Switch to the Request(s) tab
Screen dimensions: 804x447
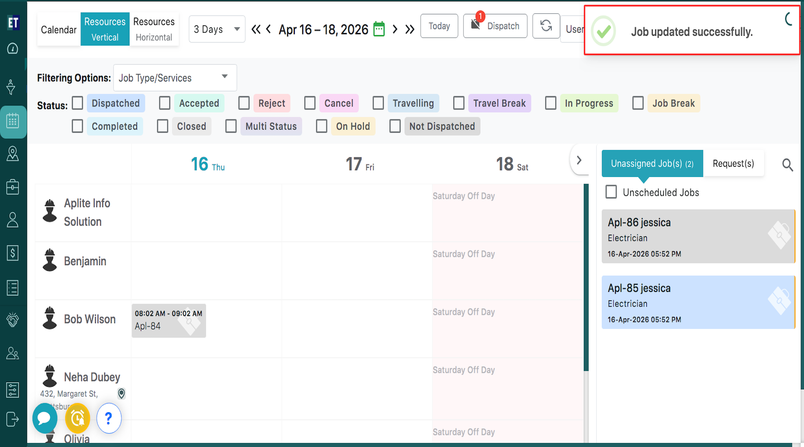pos(733,164)
